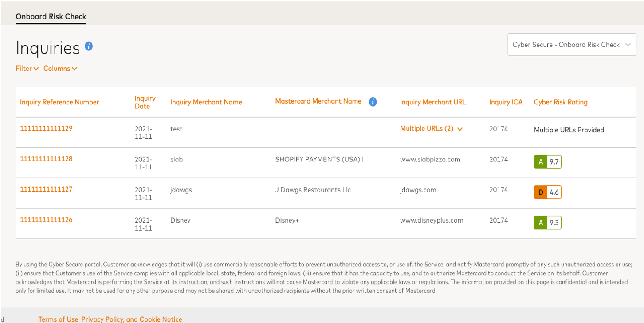
Task: Sort by Inquiry Reference Number column
Action: pos(59,102)
